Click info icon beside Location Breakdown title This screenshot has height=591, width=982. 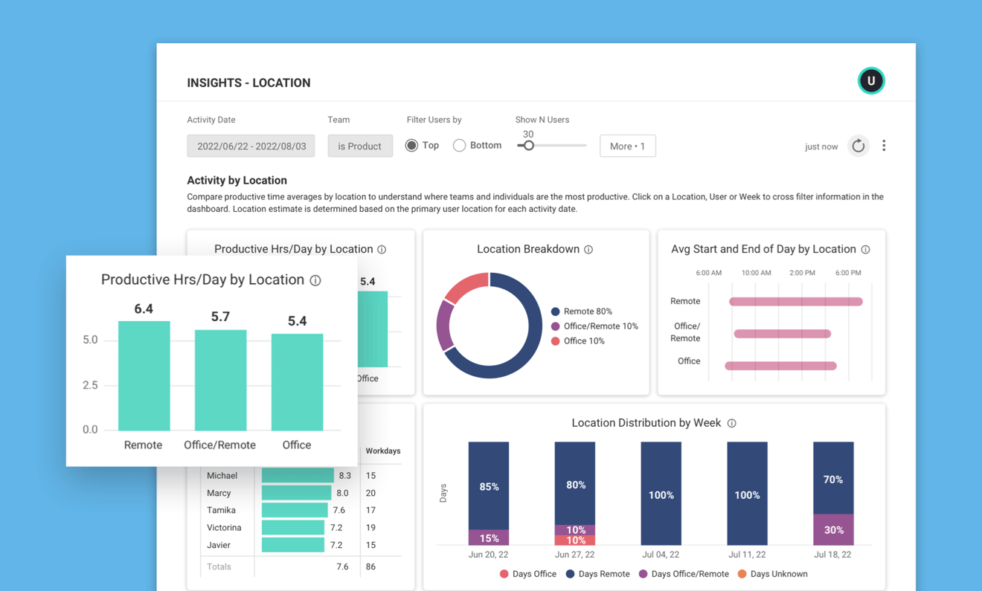tap(588, 250)
